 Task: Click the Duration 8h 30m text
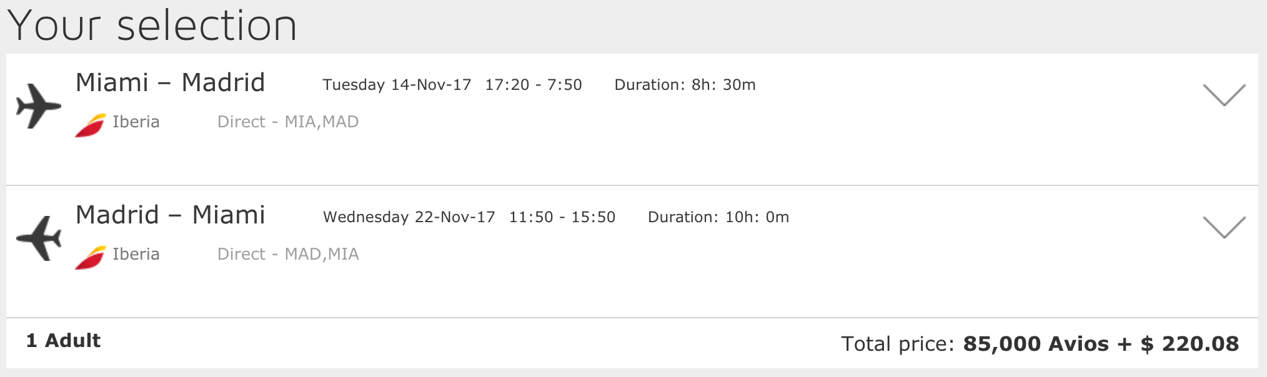click(685, 85)
